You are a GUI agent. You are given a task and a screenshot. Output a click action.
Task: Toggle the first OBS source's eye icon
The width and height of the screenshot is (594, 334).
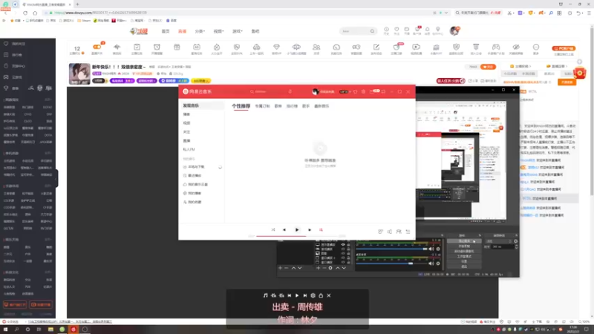(x=343, y=245)
